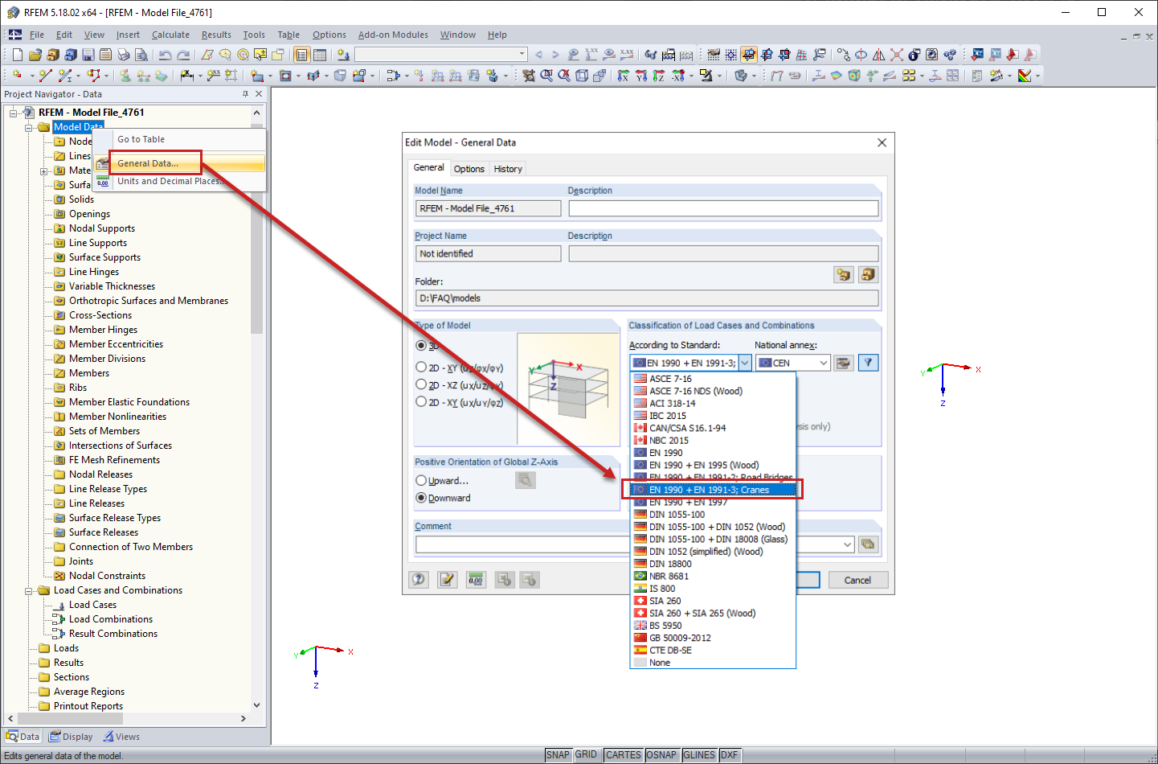Create a new model file
The width and height of the screenshot is (1158, 764).
pos(16,54)
